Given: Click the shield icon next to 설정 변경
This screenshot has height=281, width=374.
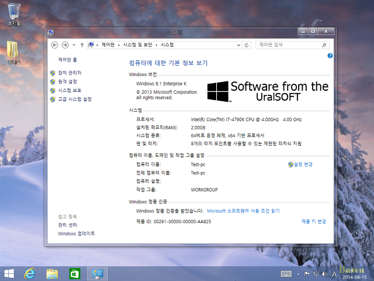Looking at the screenshot, I should [x=290, y=165].
